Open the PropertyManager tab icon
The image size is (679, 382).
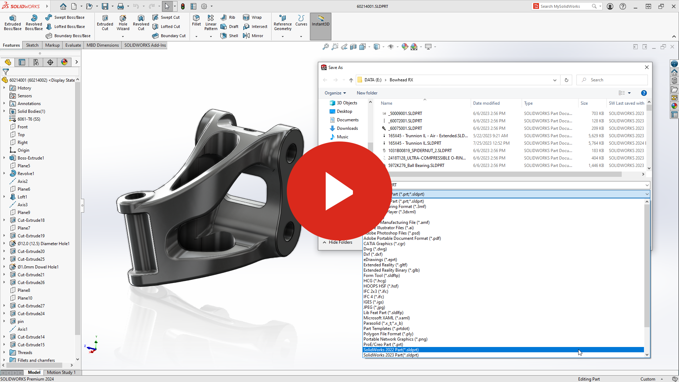point(22,62)
